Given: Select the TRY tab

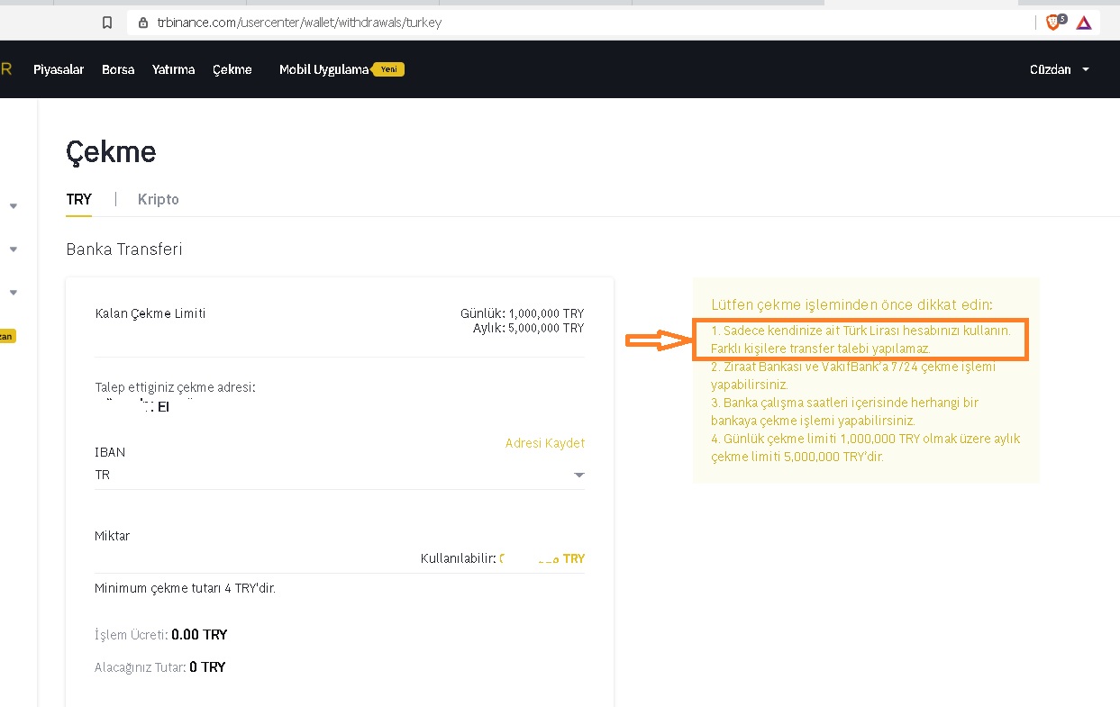Looking at the screenshot, I should pyautogui.click(x=79, y=200).
